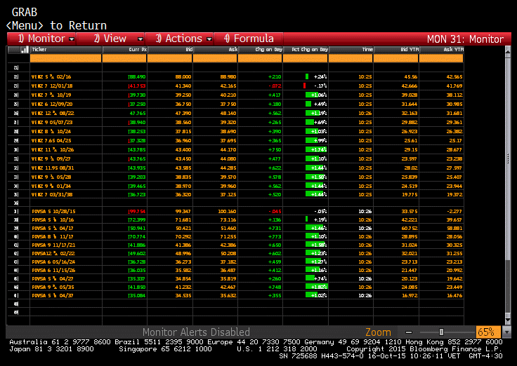The image size is (517, 366).
Task: Select the PDVSA 04/37 bond ticker
Action: (53, 296)
